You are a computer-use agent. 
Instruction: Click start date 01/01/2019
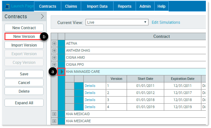point(145,107)
